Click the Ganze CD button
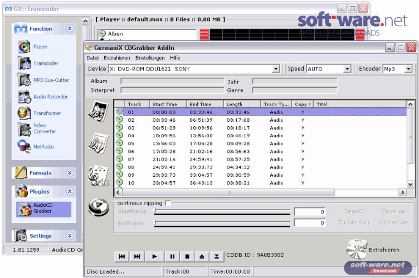Screen dimensions: 419x278 coord(354,211)
